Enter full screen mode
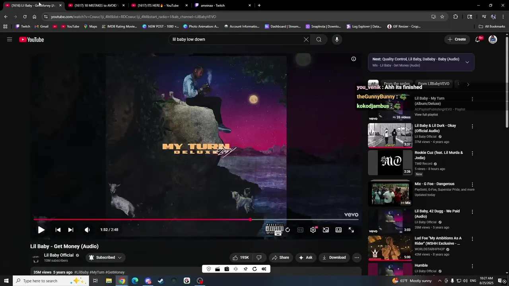The height and width of the screenshot is (286, 509). (351, 230)
